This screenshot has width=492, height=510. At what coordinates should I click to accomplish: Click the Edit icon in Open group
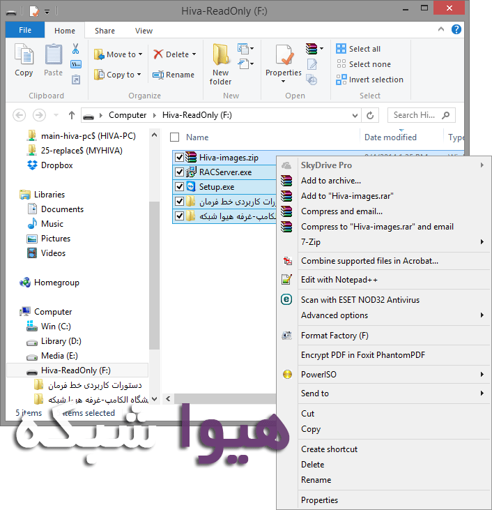pos(312,64)
